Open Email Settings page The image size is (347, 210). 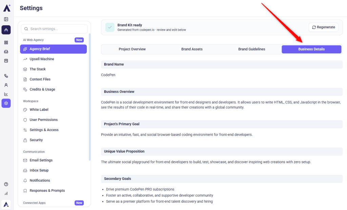point(53,160)
